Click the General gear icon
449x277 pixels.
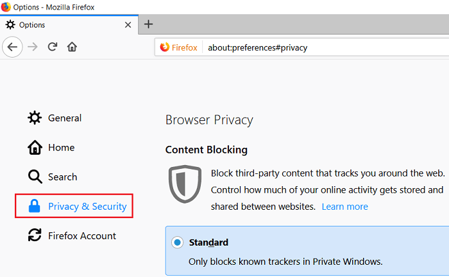[x=35, y=118]
